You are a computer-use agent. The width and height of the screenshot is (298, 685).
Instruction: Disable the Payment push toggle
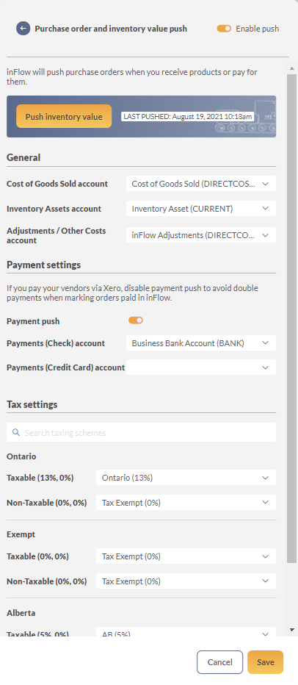click(x=136, y=320)
